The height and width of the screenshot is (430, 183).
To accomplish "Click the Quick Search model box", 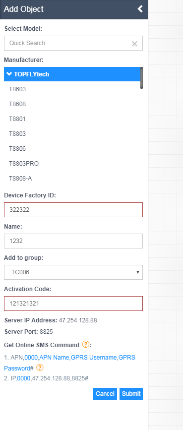I will [67, 43].
